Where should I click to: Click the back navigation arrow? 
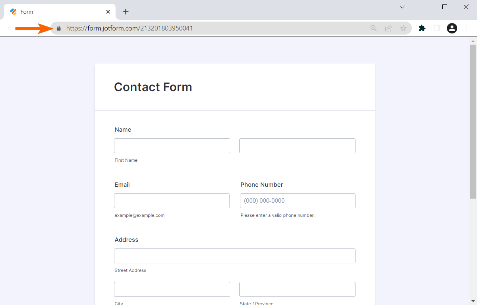pos(10,28)
